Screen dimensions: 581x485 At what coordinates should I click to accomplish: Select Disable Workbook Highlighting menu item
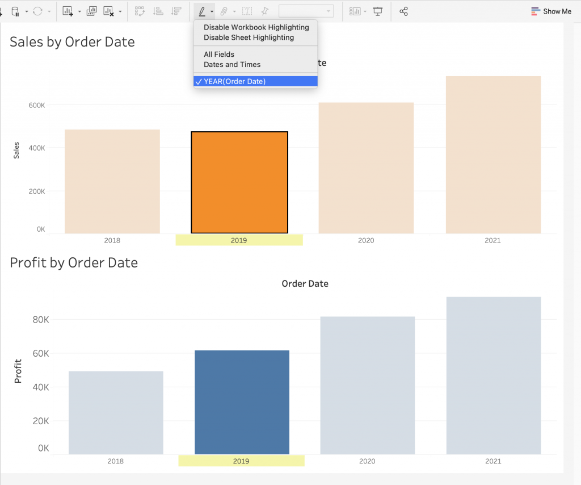(256, 27)
